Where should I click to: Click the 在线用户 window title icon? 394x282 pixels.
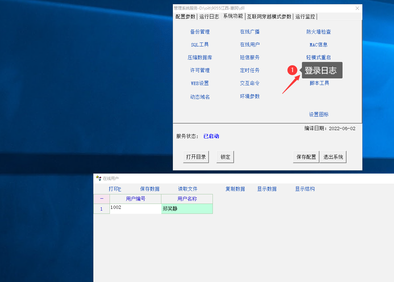[98, 178]
